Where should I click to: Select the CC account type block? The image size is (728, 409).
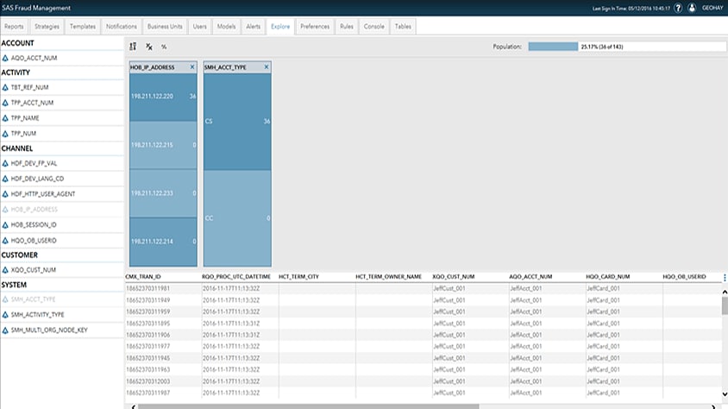click(x=237, y=218)
